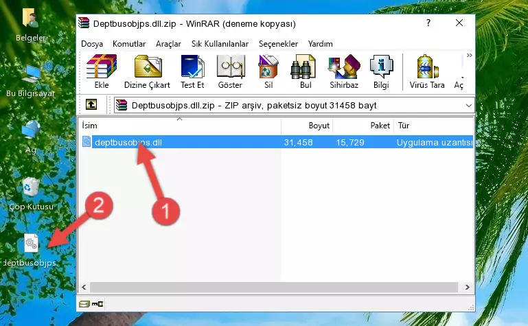Click the Test Et toolbar icon
This screenshot has height=326, width=528.
192,67
